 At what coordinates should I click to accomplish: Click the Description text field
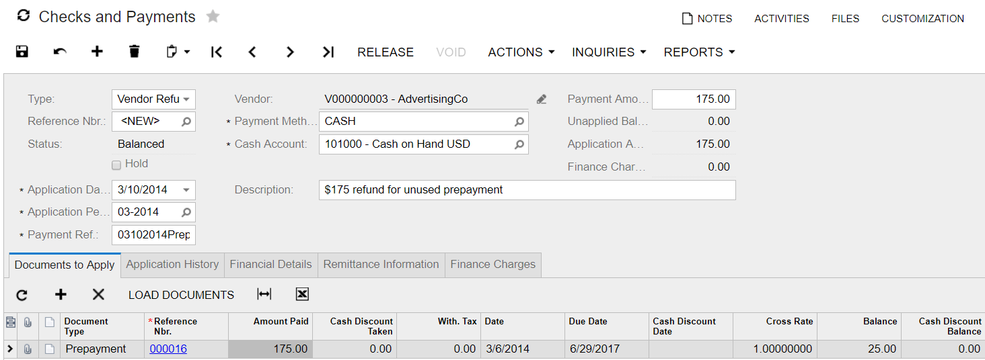click(x=527, y=190)
